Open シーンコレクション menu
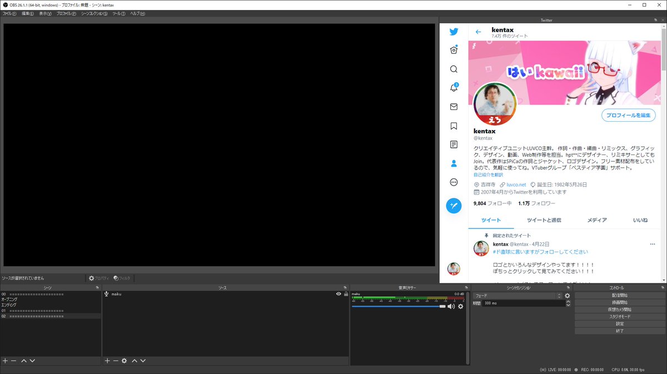The height and width of the screenshot is (374, 667). (94, 13)
